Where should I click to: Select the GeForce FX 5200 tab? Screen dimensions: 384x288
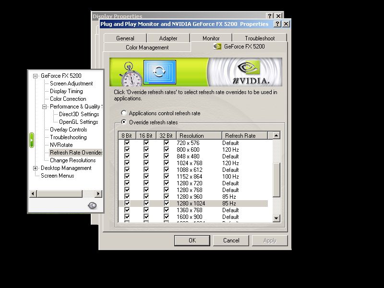[x=239, y=47]
